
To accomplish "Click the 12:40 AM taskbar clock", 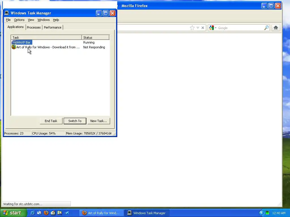I will click(x=279, y=213).
